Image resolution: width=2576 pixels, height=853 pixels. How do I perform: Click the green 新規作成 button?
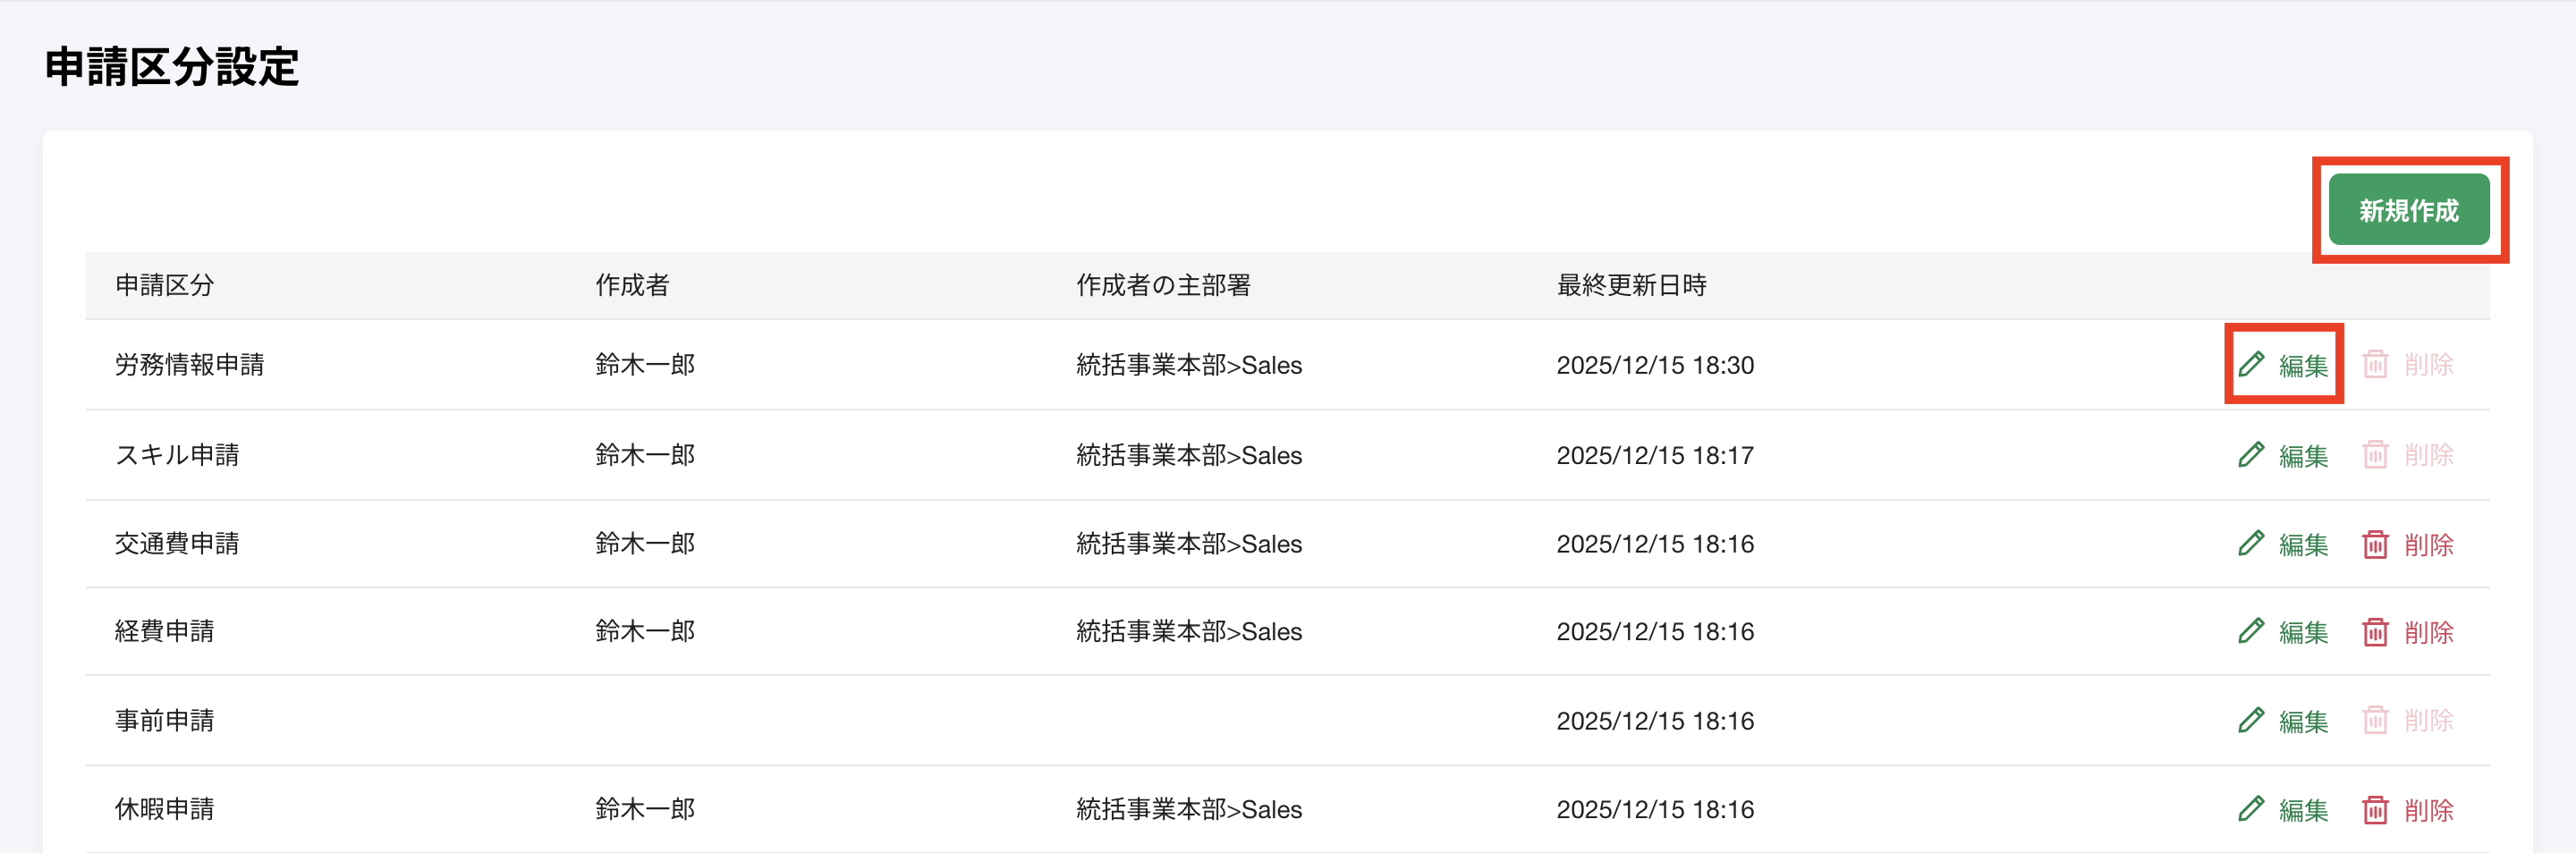(2408, 210)
